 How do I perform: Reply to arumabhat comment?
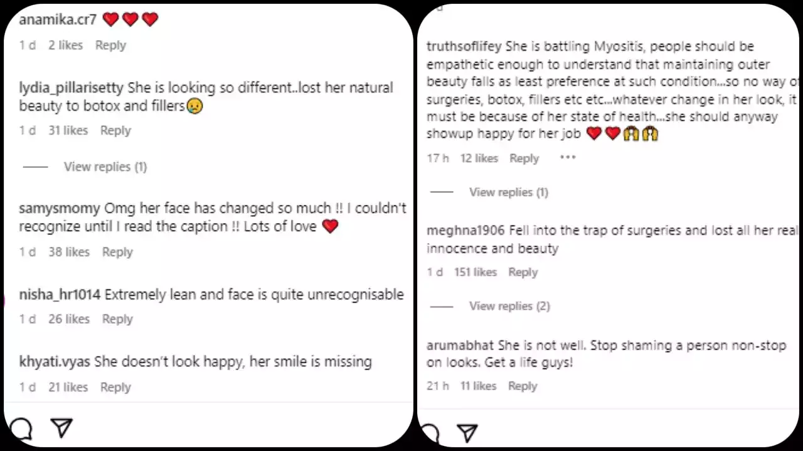(523, 386)
